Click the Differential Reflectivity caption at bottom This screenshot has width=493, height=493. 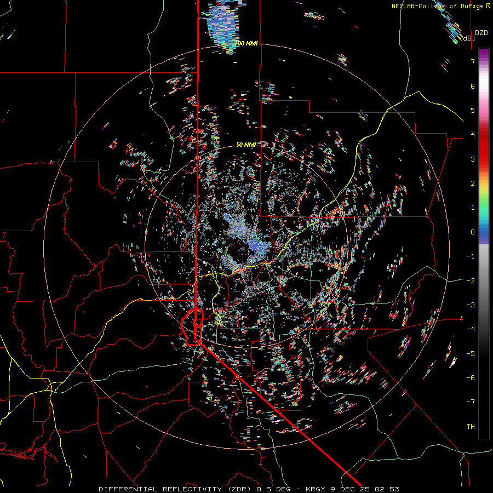[249, 489]
